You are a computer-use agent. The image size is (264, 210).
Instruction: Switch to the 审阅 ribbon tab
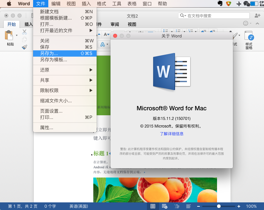[x=115, y=24]
